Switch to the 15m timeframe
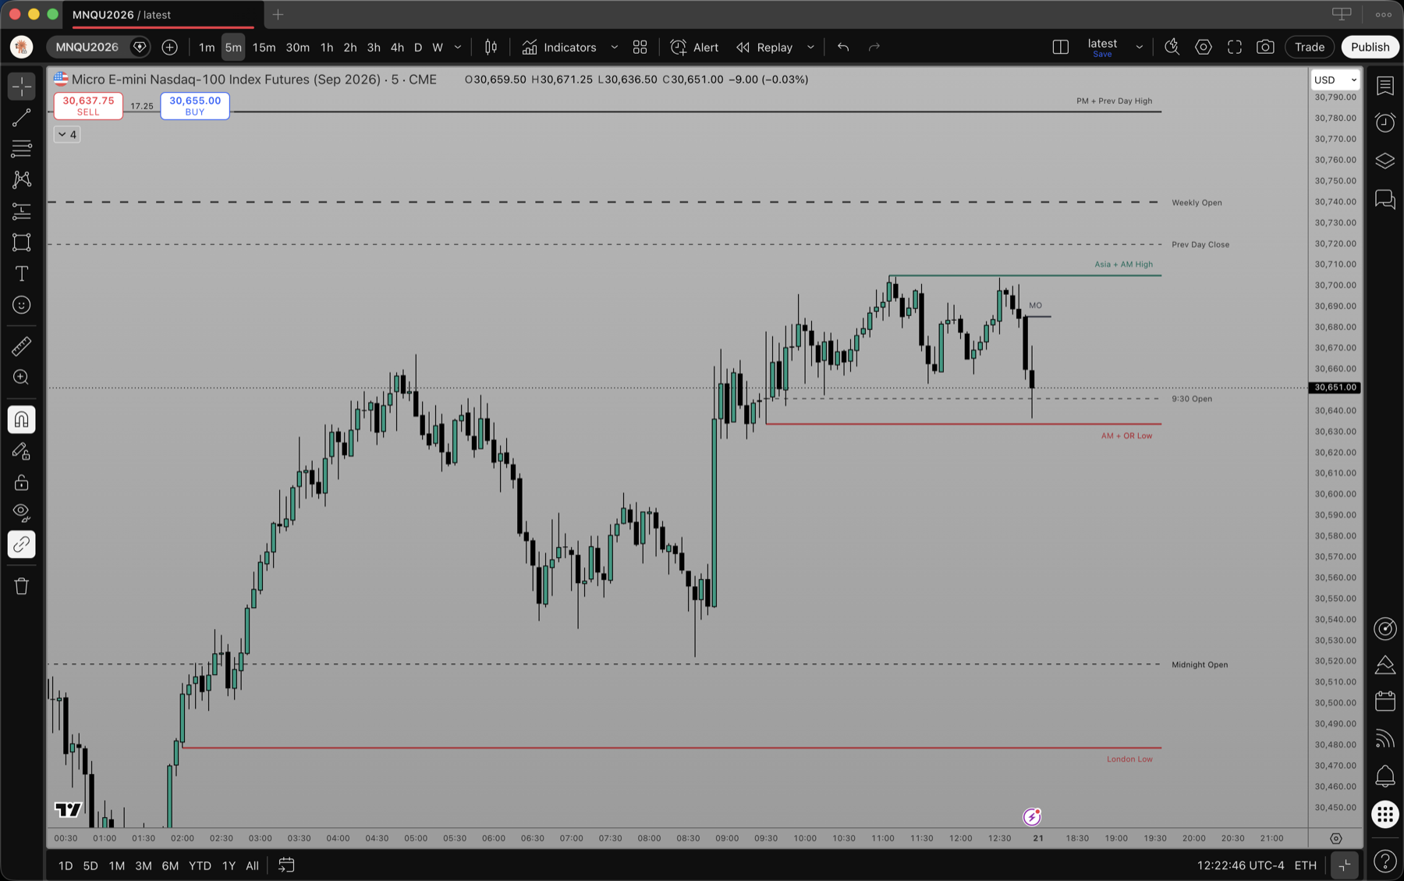The width and height of the screenshot is (1404, 881). (264, 48)
